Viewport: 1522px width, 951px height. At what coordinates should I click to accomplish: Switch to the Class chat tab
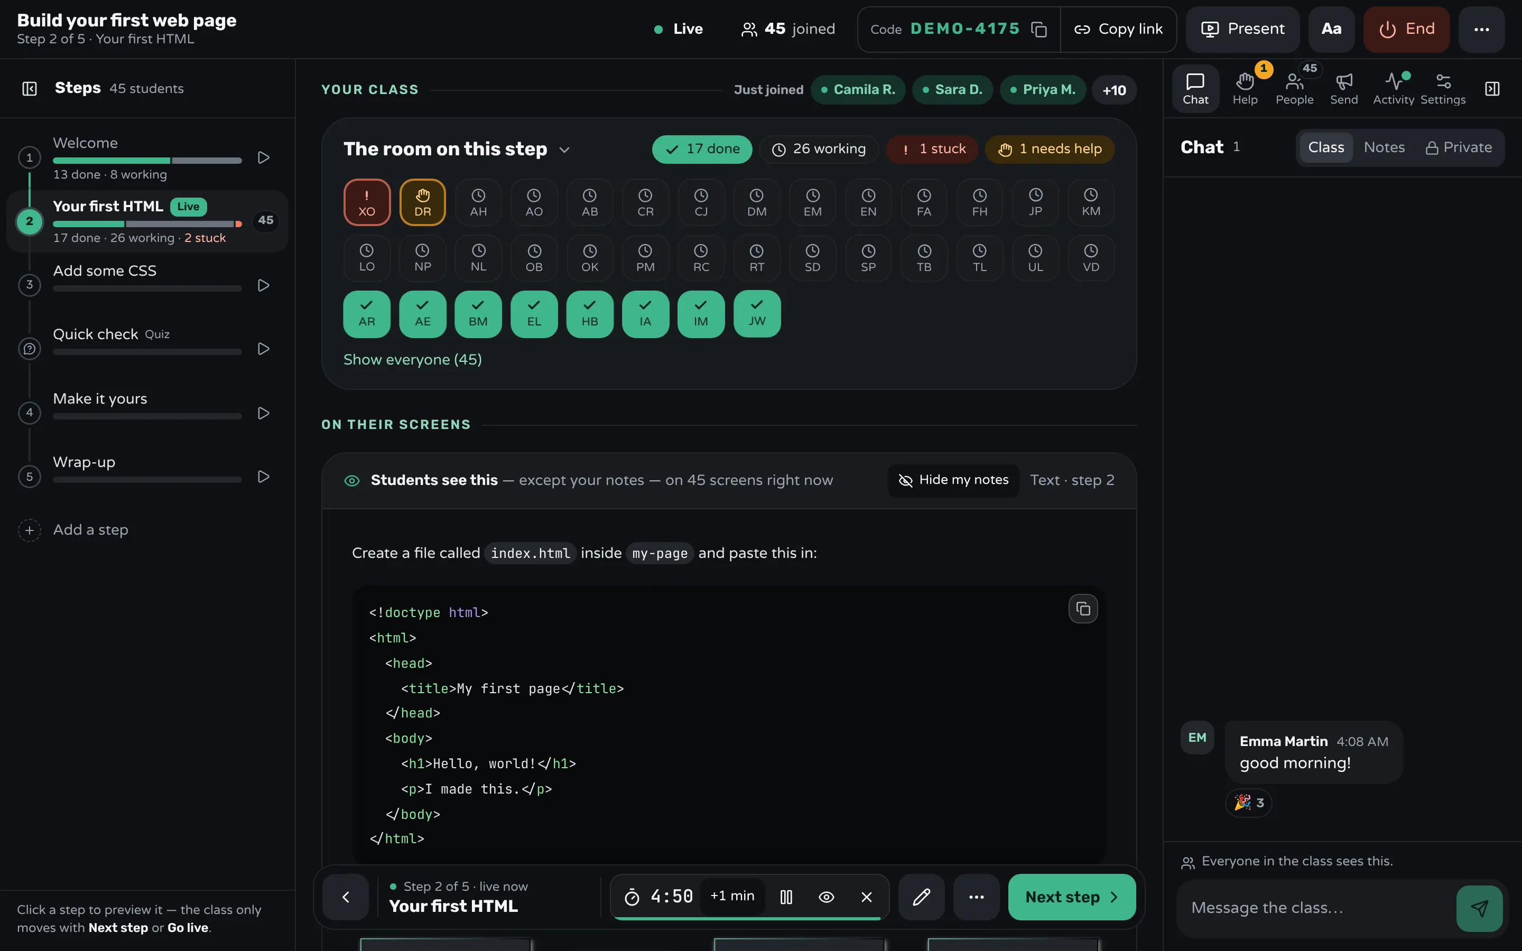1326,148
